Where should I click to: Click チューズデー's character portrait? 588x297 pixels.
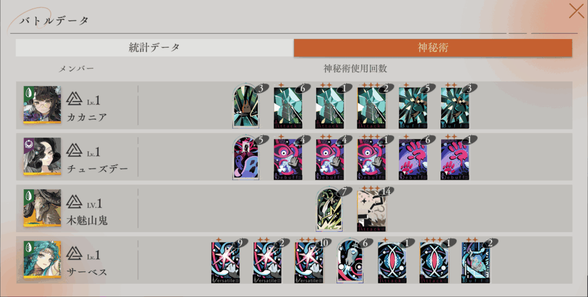42,156
